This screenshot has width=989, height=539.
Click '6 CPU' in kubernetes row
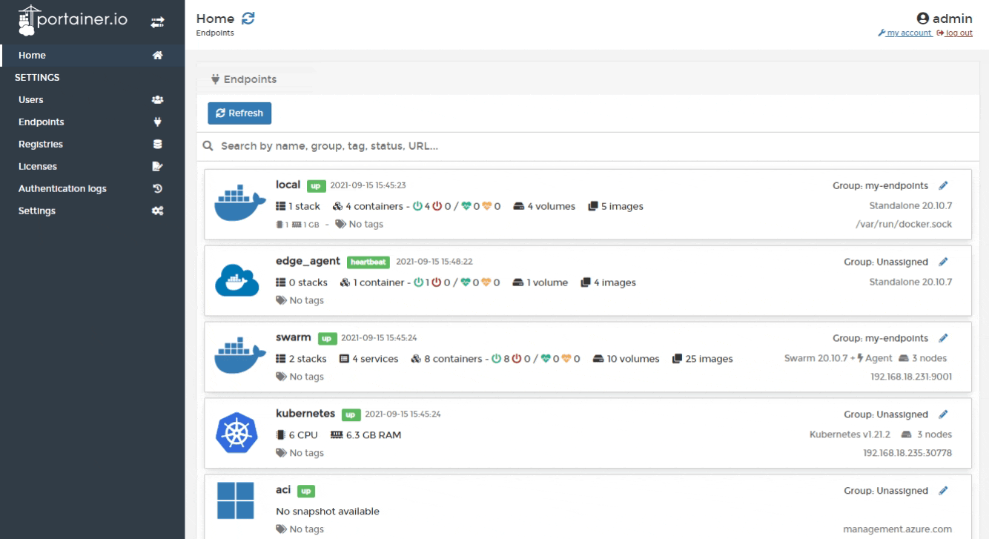click(297, 435)
